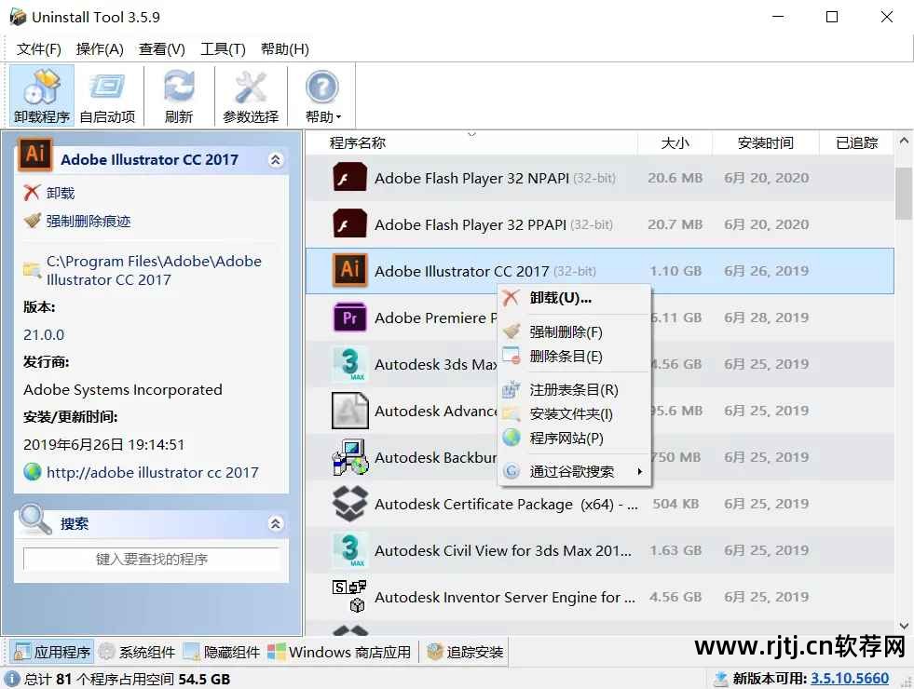Click the update download icon beside 新版本可用
Screen dimensions: 914x689
pyautogui.click(x=720, y=679)
